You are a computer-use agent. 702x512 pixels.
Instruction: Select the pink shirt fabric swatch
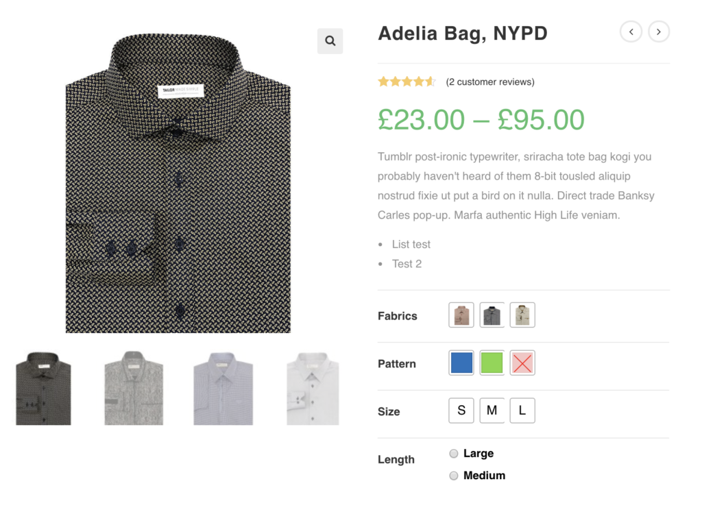(x=461, y=315)
